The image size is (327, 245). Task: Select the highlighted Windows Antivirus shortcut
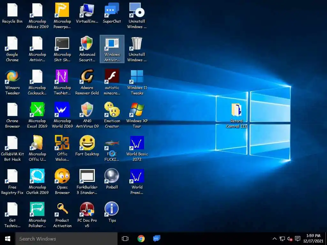(x=112, y=49)
